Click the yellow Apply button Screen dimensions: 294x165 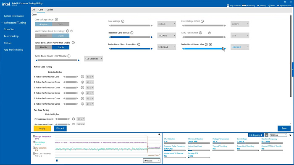coord(42,129)
